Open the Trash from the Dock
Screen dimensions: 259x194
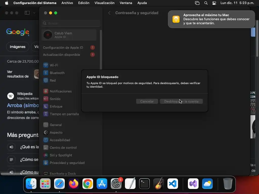(x=228, y=184)
